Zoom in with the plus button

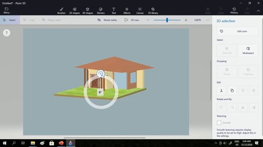coord(186,20)
